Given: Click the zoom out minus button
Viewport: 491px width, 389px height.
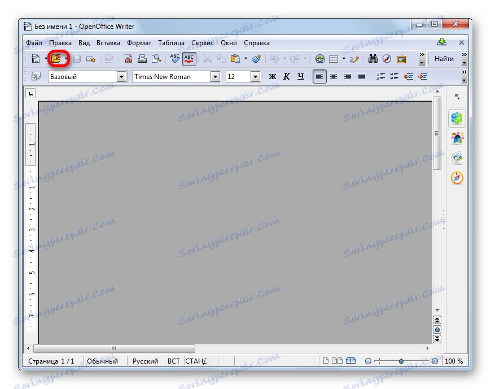Looking at the screenshot, I should (368, 361).
